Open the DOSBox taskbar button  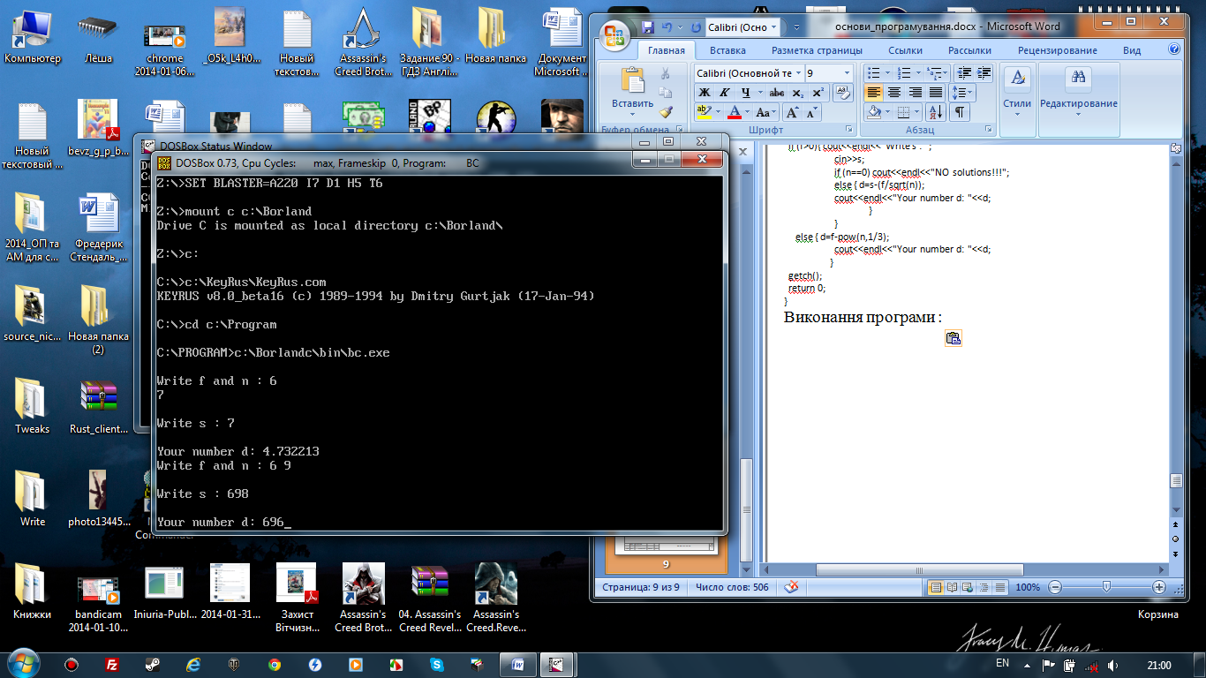pos(558,664)
